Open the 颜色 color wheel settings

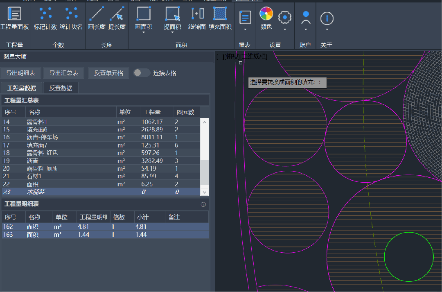[x=266, y=14]
